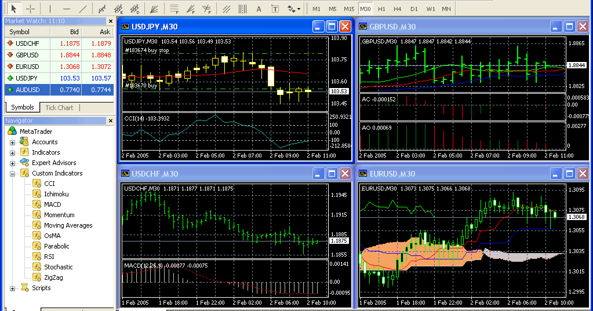Click the Scripts scroll icon in Navigator
This screenshot has height=311, width=593.
[24, 288]
